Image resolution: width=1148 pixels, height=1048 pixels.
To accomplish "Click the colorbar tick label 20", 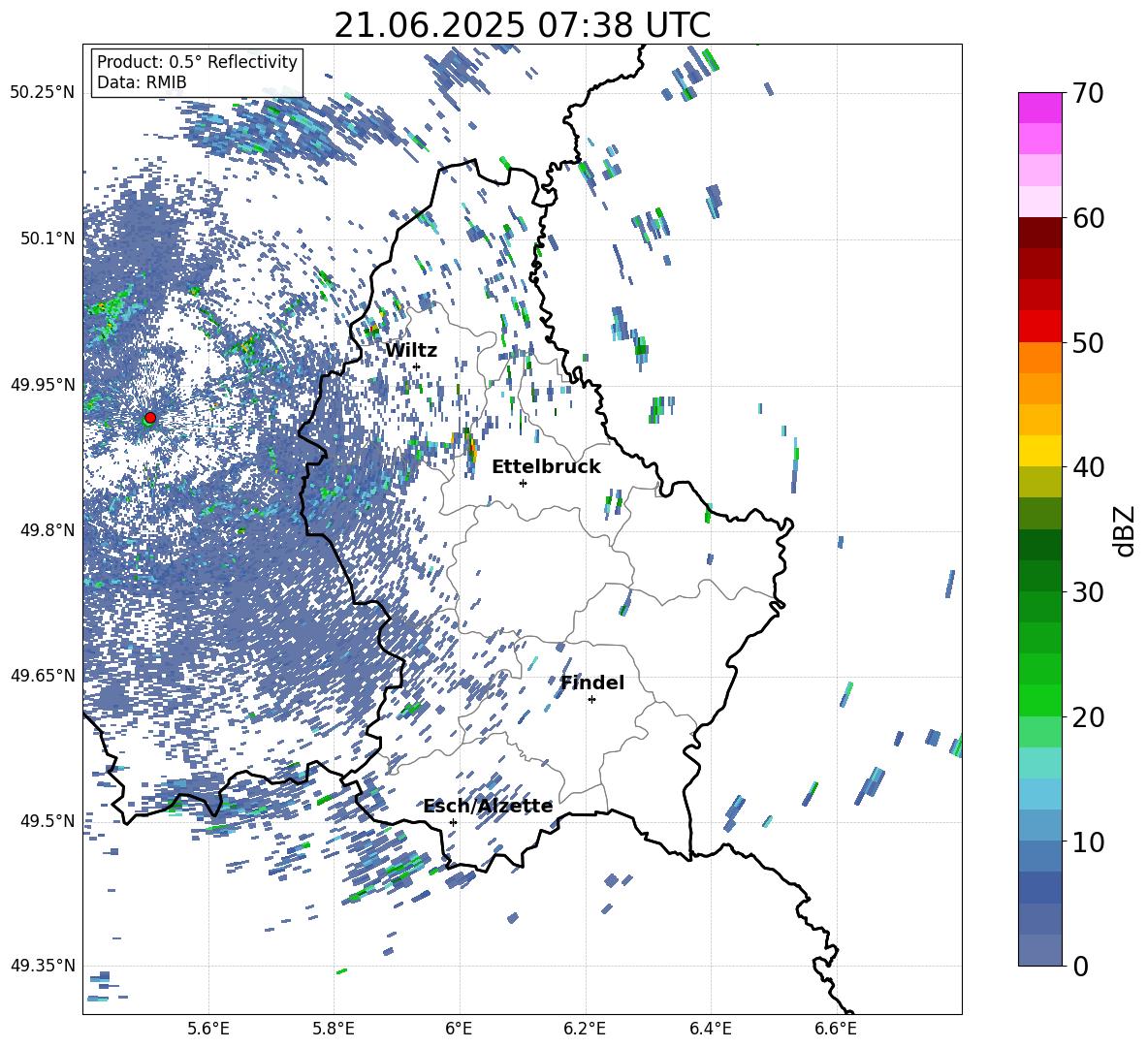I will click(x=1087, y=717).
